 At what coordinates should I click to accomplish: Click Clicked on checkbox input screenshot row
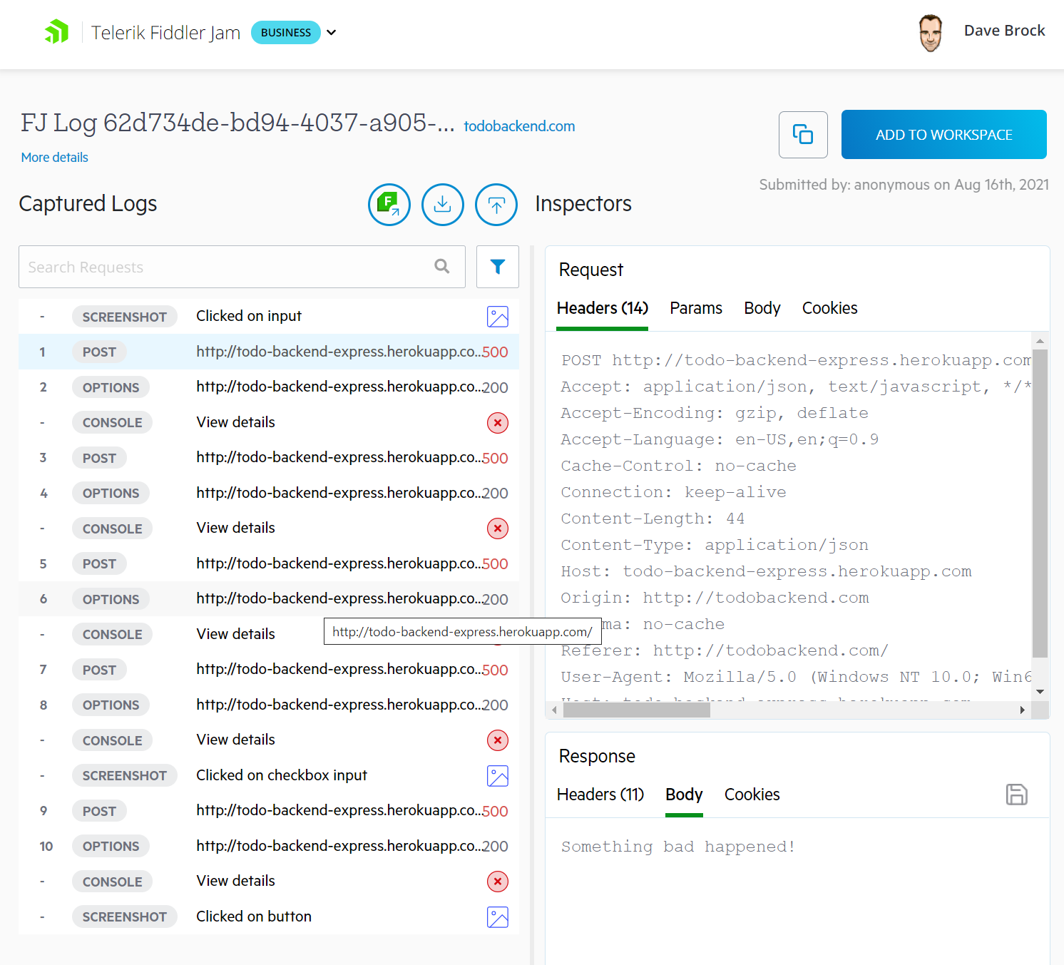pos(269,775)
